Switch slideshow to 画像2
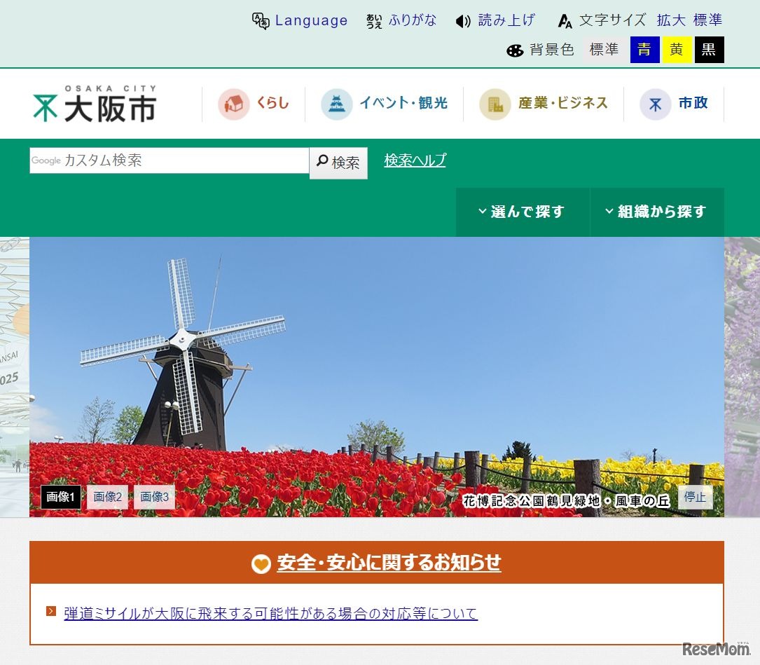760x665 pixels. tap(106, 497)
